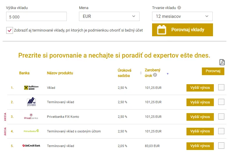Click the Tatra Banka logo

pyautogui.click(x=31, y=102)
